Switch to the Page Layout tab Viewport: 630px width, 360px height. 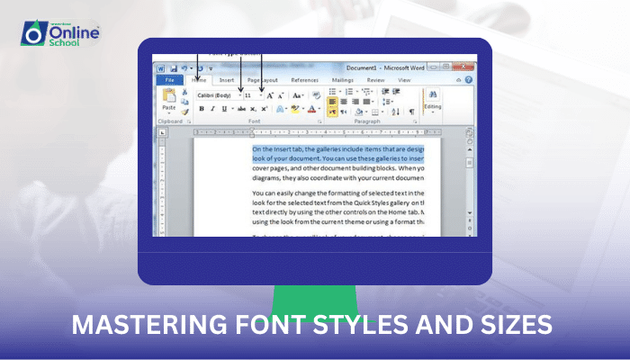pyautogui.click(x=263, y=80)
